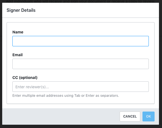
Task: Click the CC (optional) label
Action: (x=25, y=78)
